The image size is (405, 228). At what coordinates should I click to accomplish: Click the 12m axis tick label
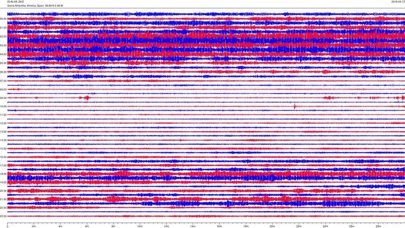[166, 226]
